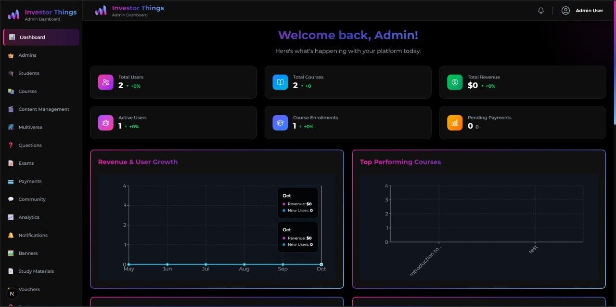The width and height of the screenshot is (616, 307).
Task: Click the Questions question-mark icon
Action: [11, 145]
